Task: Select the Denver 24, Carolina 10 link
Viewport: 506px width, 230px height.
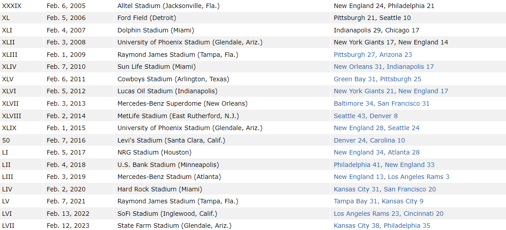Action: click(369, 140)
